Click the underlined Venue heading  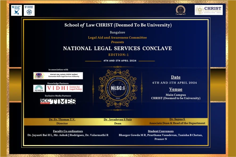176,89
